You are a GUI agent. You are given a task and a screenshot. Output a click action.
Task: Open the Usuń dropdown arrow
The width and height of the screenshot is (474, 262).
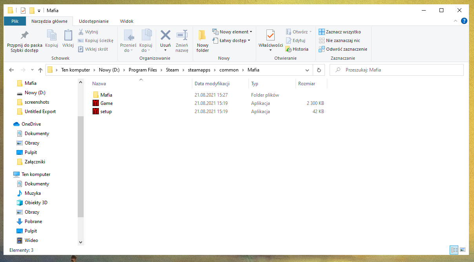pyautogui.click(x=165, y=50)
